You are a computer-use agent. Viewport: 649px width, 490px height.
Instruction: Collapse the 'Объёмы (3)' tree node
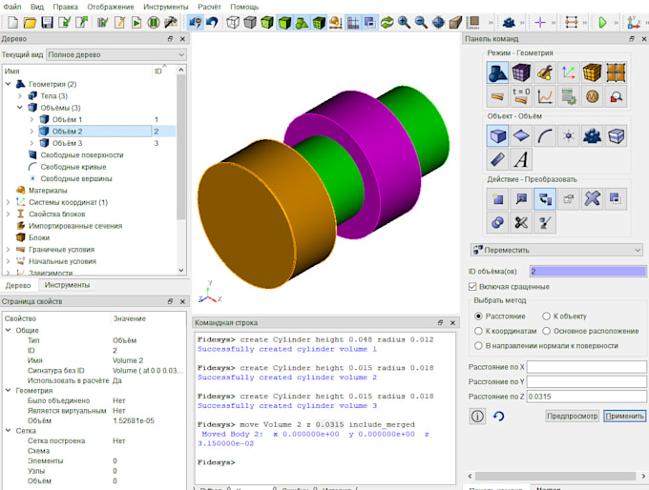20,108
